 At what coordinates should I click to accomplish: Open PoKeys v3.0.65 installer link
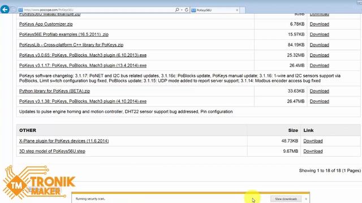click(83, 55)
